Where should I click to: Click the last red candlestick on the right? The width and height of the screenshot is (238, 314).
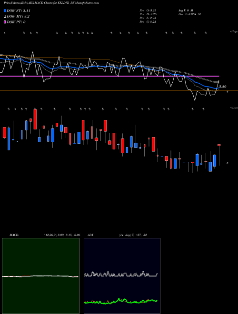pyautogui.click(x=219, y=145)
